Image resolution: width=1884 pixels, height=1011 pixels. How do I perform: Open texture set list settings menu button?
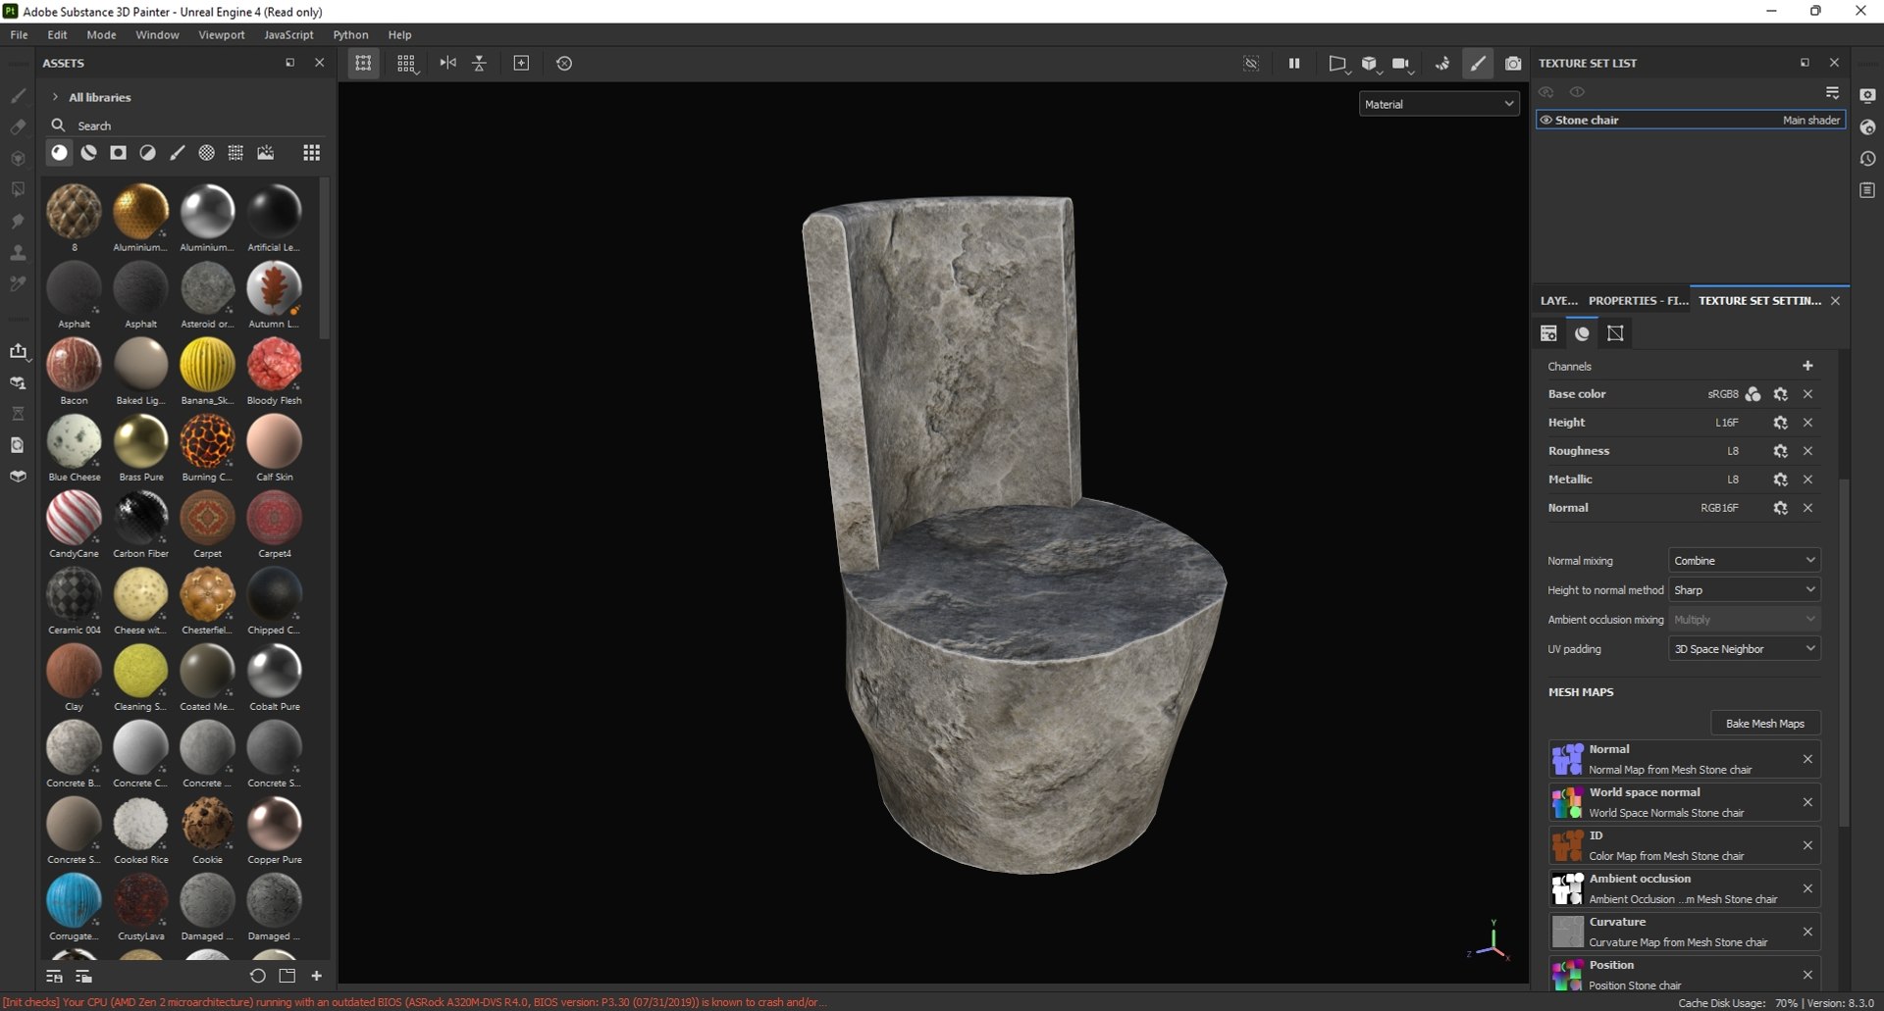tap(1832, 92)
